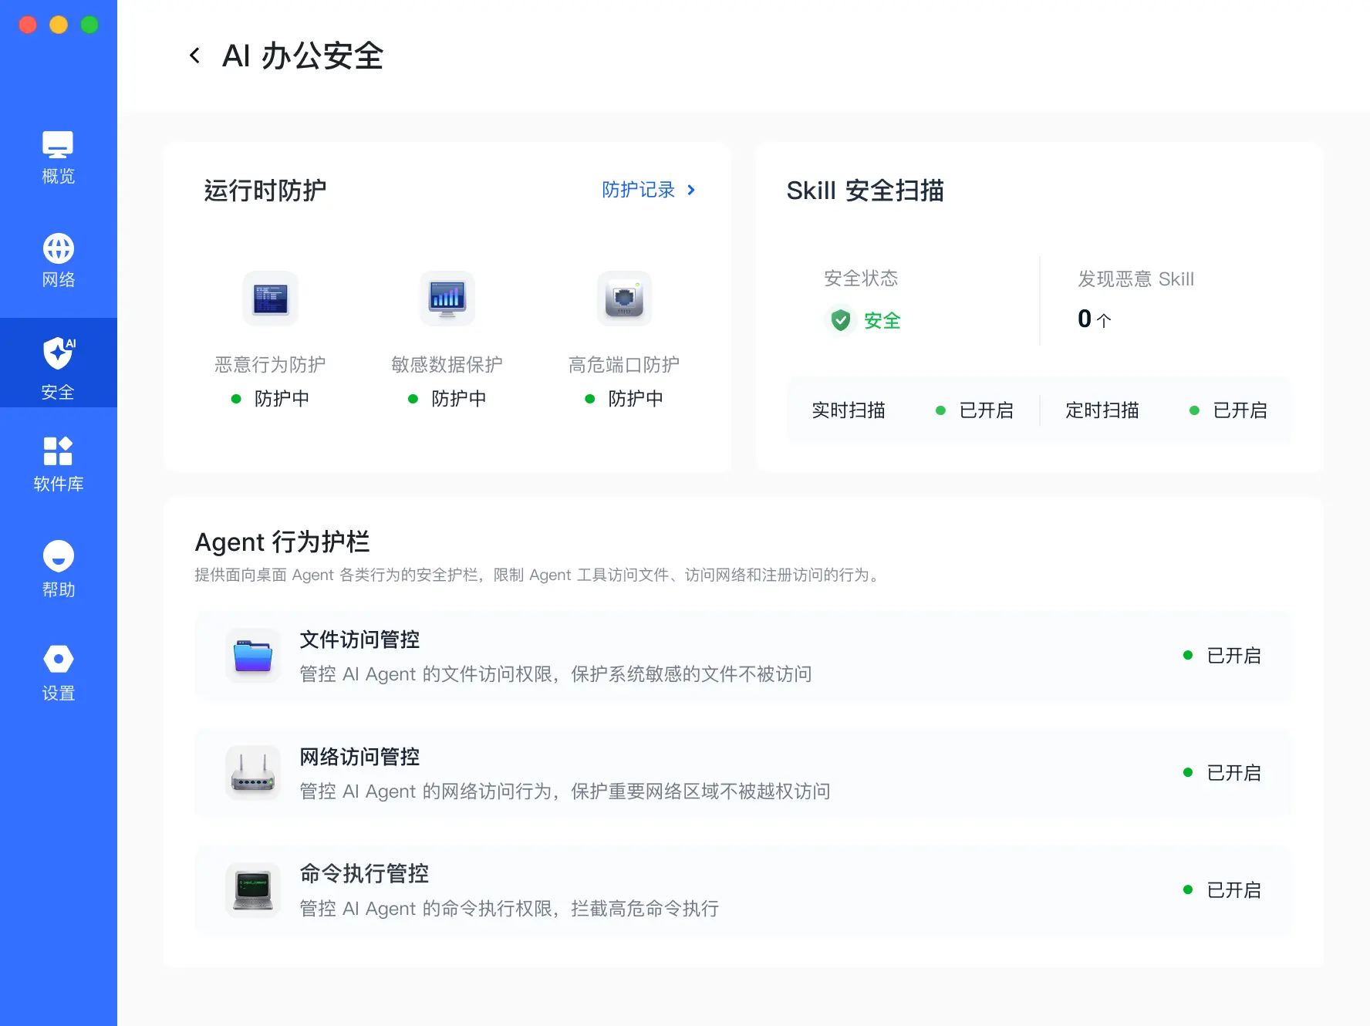
Task: Click 已开启 status for 实时扫描
Action: click(975, 410)
